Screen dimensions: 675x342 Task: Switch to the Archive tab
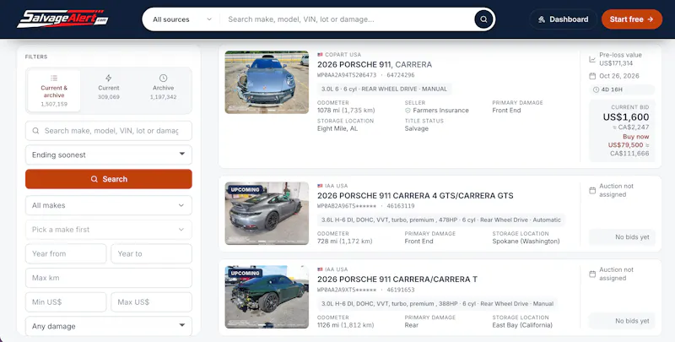pos(163,91)
